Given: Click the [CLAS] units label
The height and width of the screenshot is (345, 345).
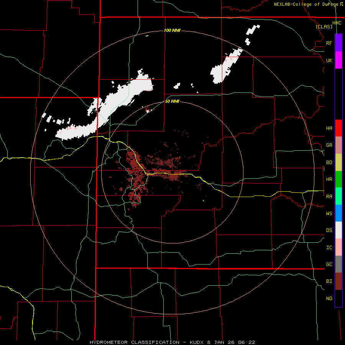Looking at the screenshot, I should pyautogui.click(x=324, y=26).
